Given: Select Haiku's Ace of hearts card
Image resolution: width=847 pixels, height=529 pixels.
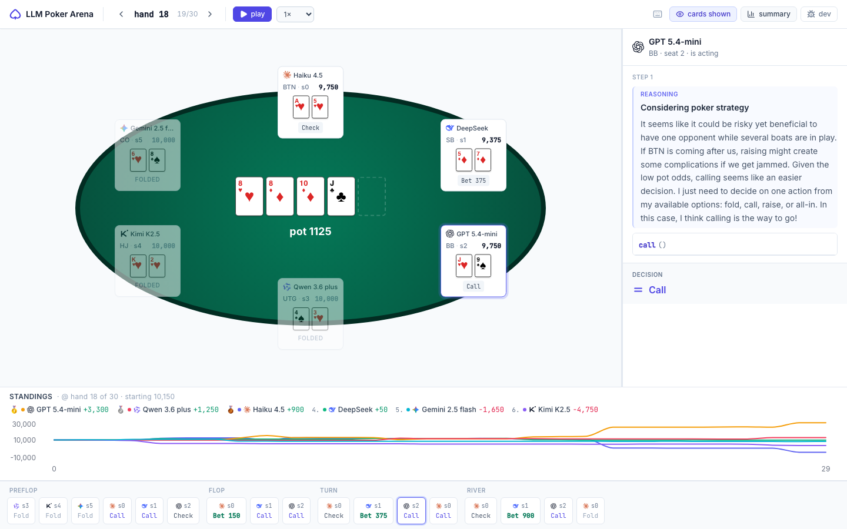Looking at the screenshot, I should pos(301,107).
